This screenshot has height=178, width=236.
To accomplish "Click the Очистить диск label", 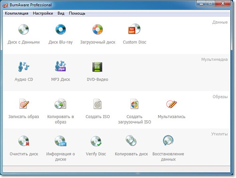I will click(24, 154).
